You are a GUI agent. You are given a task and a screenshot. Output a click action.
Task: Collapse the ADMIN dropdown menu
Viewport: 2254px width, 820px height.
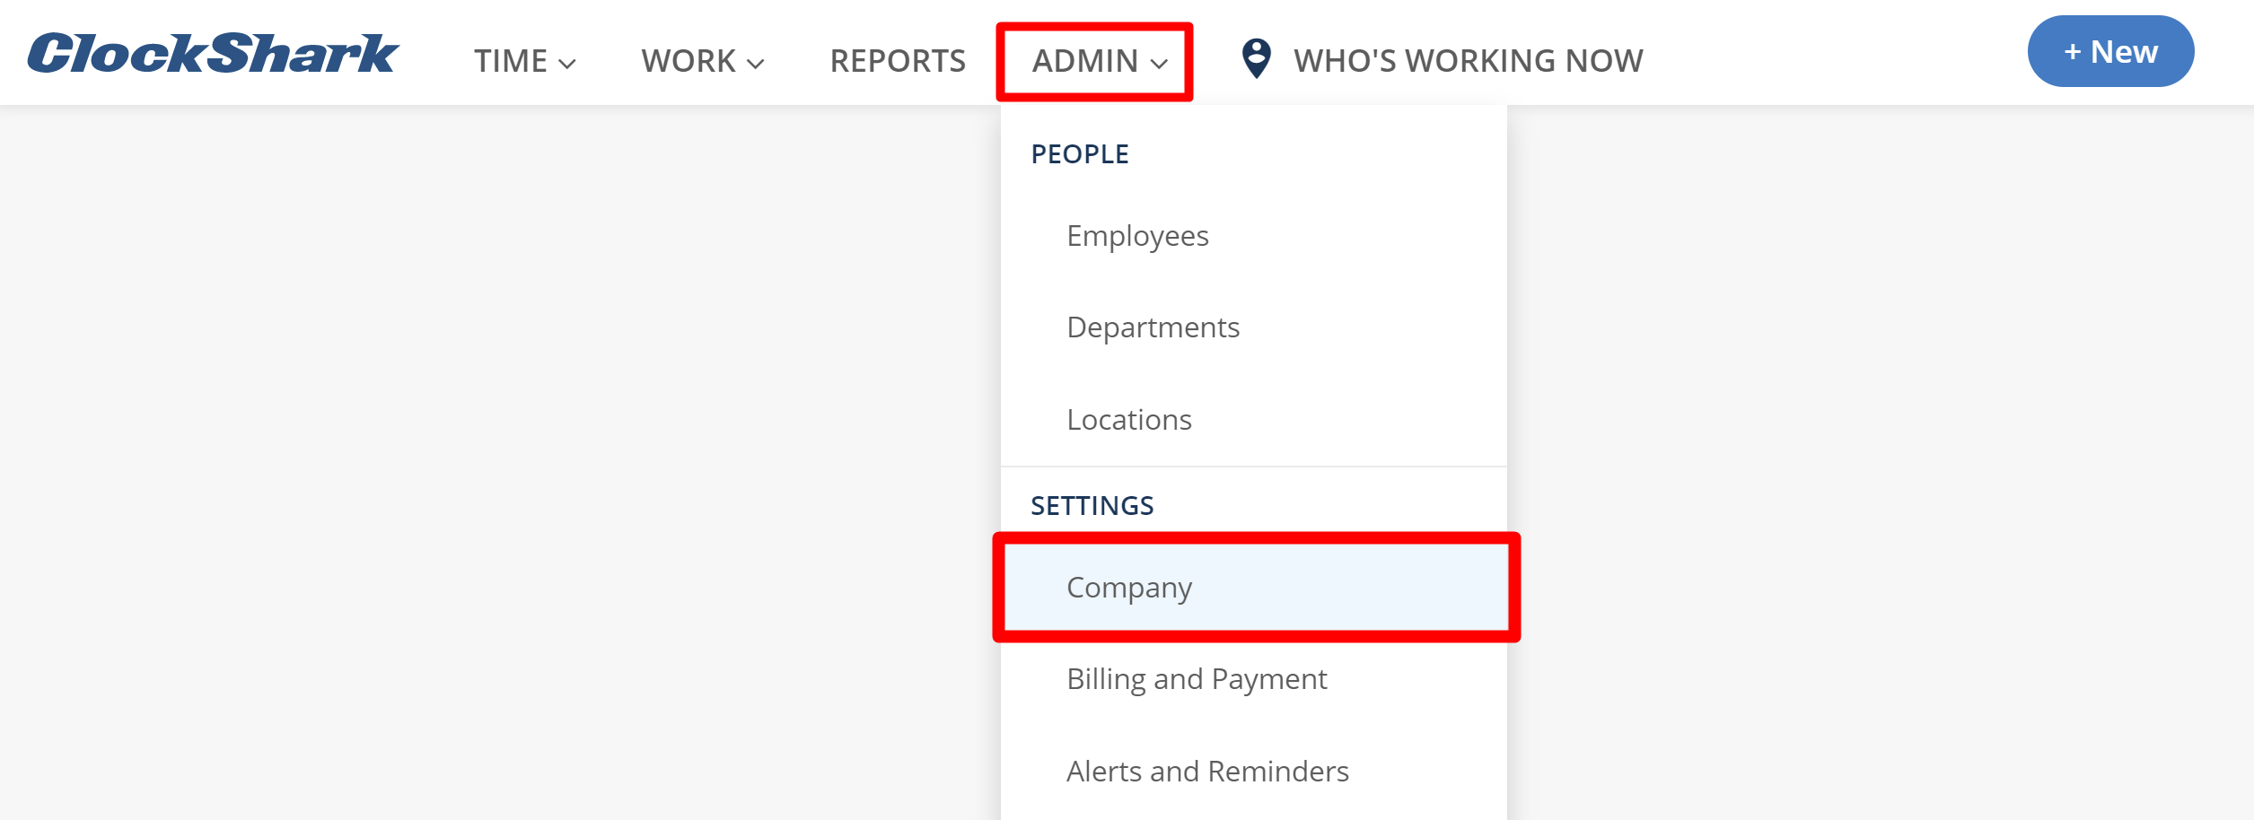click(x=1095, y=60)
